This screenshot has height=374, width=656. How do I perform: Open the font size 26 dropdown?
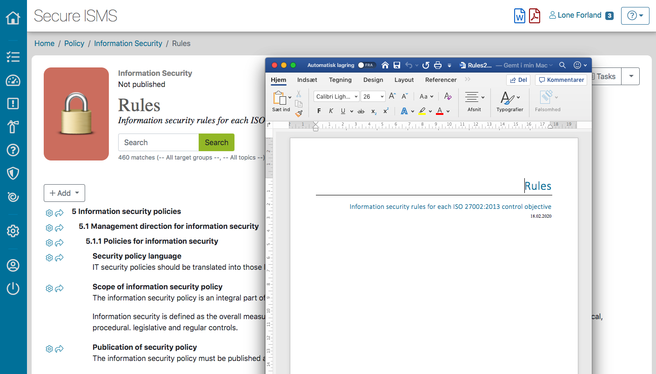pos(373,96)
